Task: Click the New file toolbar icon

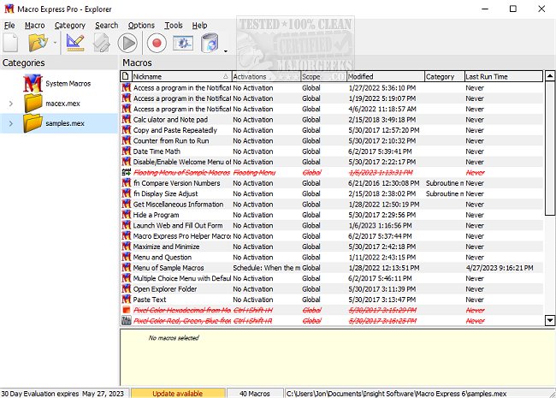Action: [10, 43]
